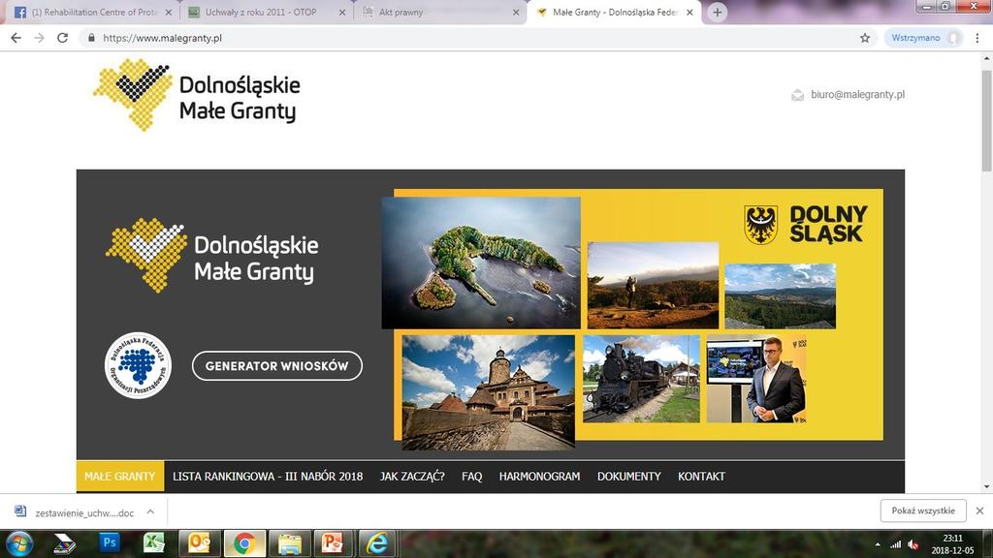This screenshot has width=993, height=558.
Task: Open the FAQ menu item
Action: (472, 477)
